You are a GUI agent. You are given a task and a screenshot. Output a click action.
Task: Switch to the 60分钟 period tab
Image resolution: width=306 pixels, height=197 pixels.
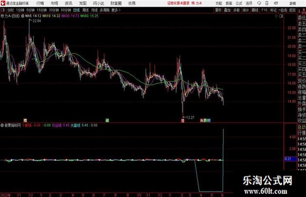click(x=66, y=10)
